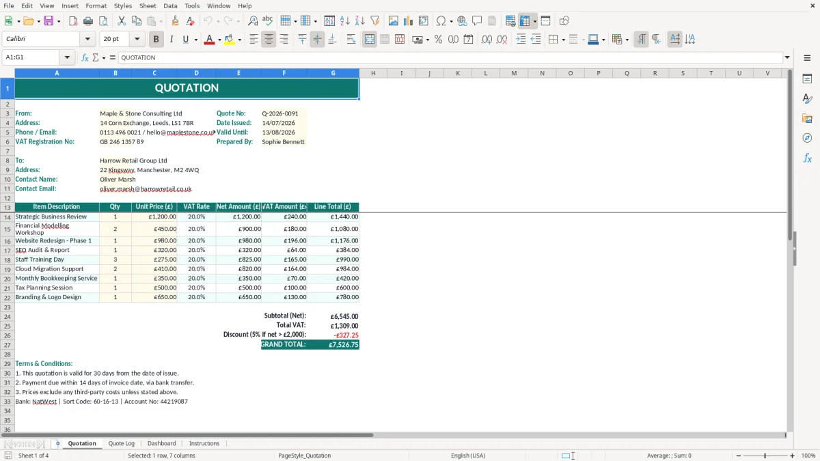Insert Image icon in toolbar
Image resolution: width=820 pixels, height=461 pixels.
click(x=394, y=21)
